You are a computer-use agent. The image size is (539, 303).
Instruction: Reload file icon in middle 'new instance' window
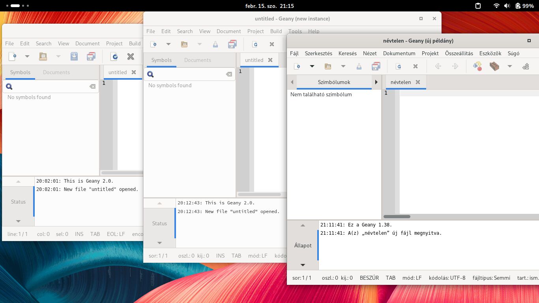click(255, 44)
